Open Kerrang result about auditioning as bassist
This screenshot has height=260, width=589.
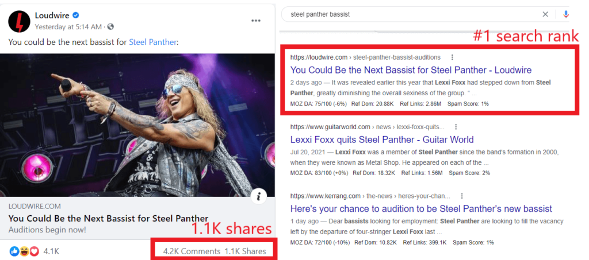click(x=421, y=209)
